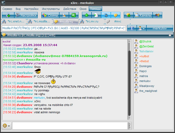Select %dvdianov in the user list
Image resolution: width=175 pixels, height=133 pixels.
point(146,51)
